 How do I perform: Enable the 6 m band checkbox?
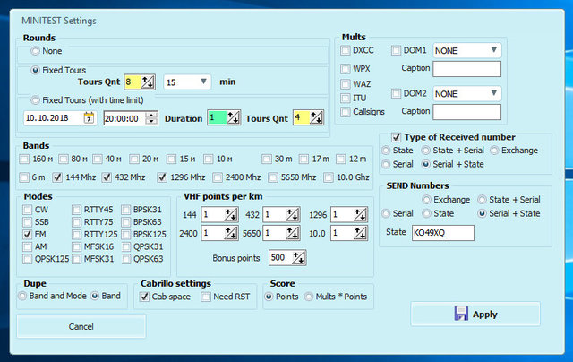[x=24, y=177]
